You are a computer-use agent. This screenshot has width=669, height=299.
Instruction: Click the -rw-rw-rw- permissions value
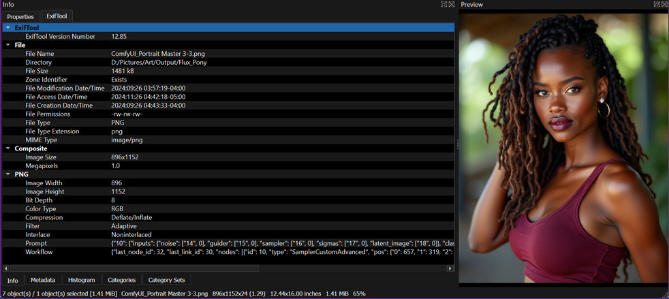coord(127,114)
